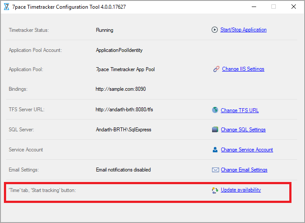
Task: Open Change Email Settings link
Action: coord(244,170)
